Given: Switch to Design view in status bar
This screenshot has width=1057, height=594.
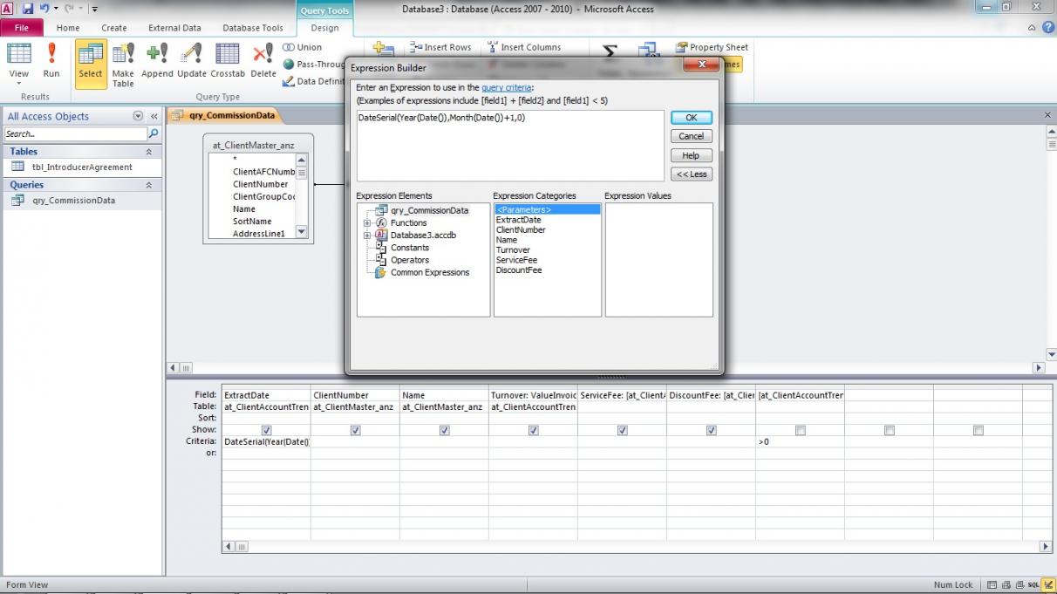Looking at the screenshot, I should pyautogui.click(x=1048, y=585).
